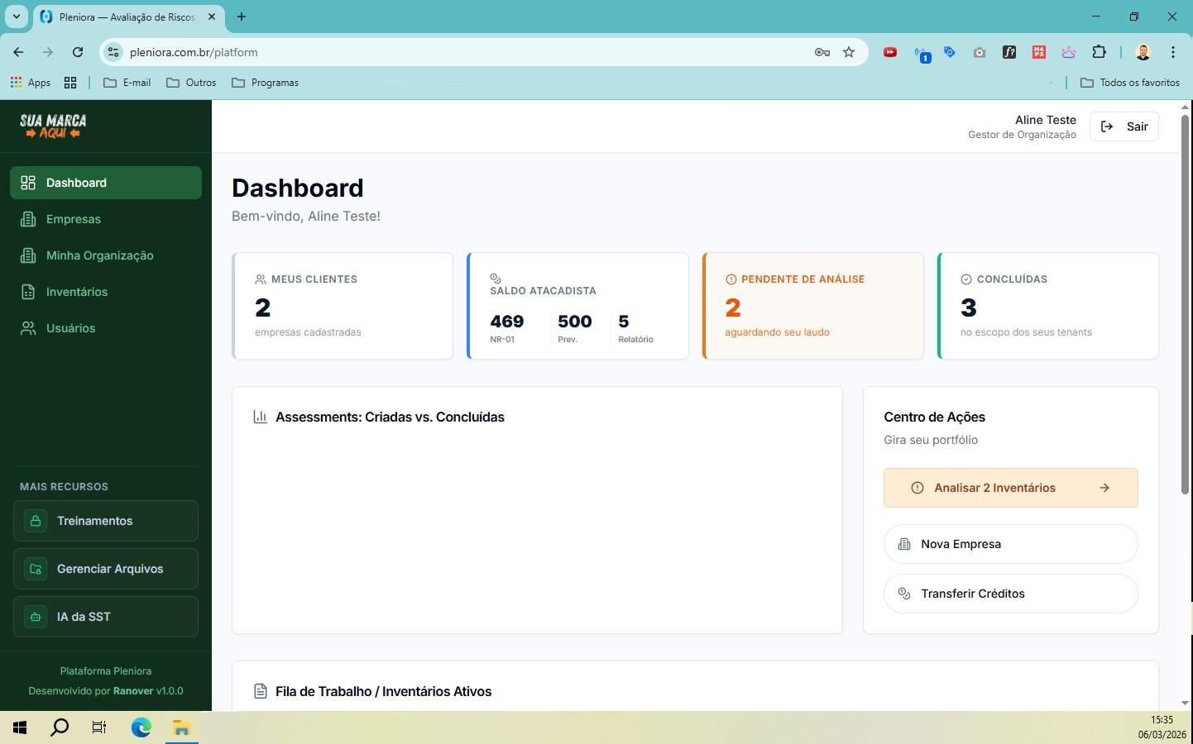Viewport: 1193px width, 744px height.
Task: Click inside the address bar
Action: 331,52
